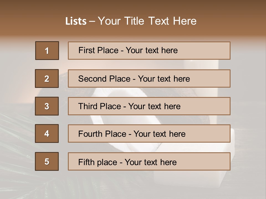The width and height of the screenshot is (266, 199).
Task: Click the number 3 list marker
Action: pyautogui.click(x=47, y=106)
